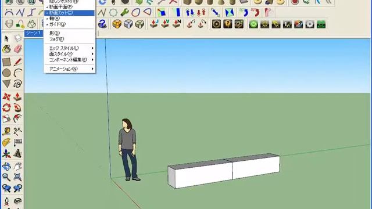This screenshot has height=209, width=372.
Task: Click the red arrow J icon
Action: point(154,24)
